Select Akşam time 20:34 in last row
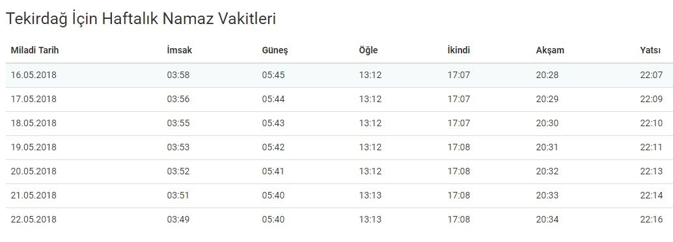Screen dimensions: 673x242 (547, 219)
